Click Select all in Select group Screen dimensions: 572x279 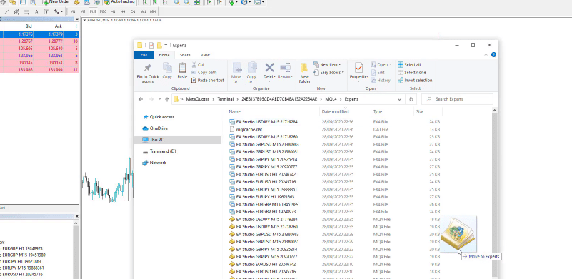tap(409, 64)
